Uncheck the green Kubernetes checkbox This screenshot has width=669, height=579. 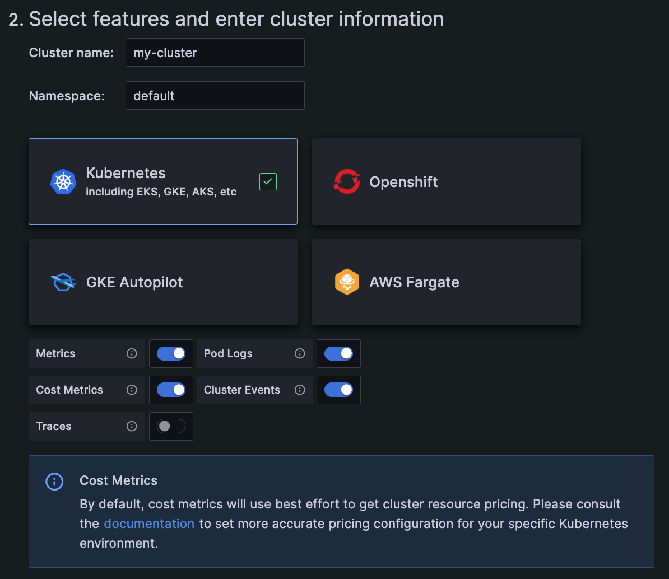pyautogui.click(x=268, y=181)
